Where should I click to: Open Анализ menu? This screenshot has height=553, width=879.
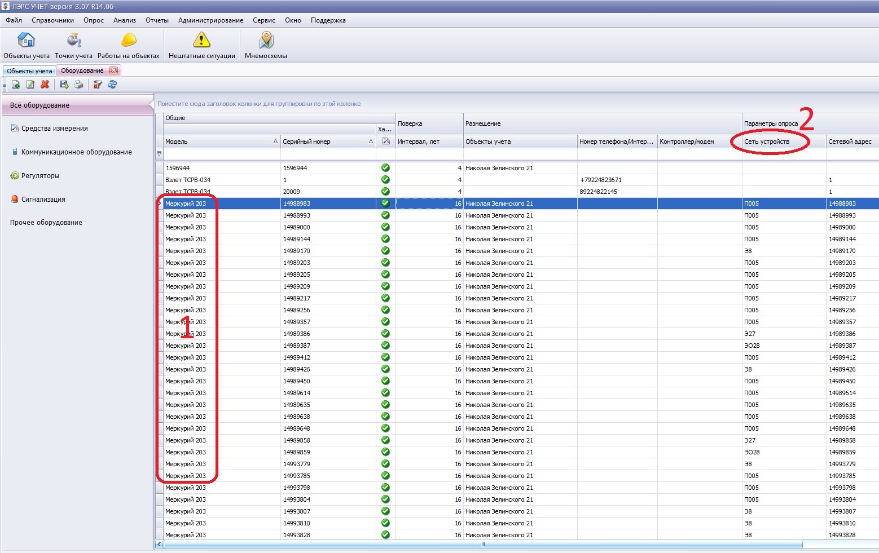point(125,20)
